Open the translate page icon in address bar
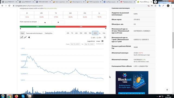The image size is (174, 98). (148, 6)
